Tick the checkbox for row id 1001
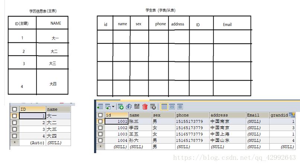Screen dimensions: 300x165 click(100, 122)
